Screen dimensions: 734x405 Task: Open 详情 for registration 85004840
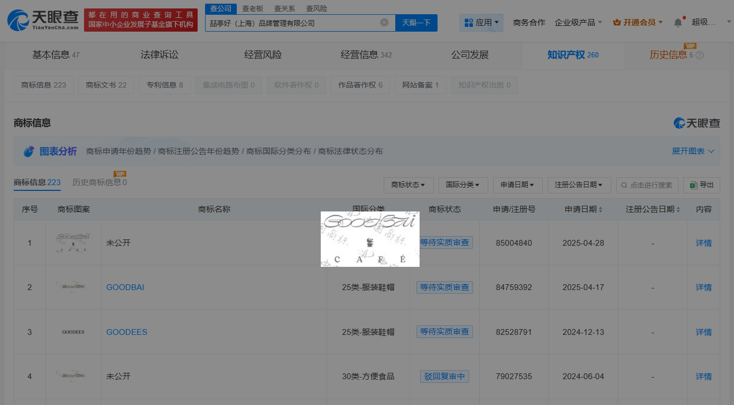[x=704, y=243]
